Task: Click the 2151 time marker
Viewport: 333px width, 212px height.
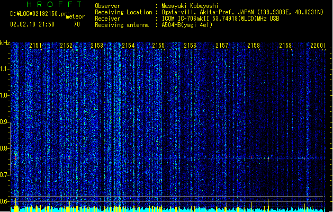Action: 35,46
